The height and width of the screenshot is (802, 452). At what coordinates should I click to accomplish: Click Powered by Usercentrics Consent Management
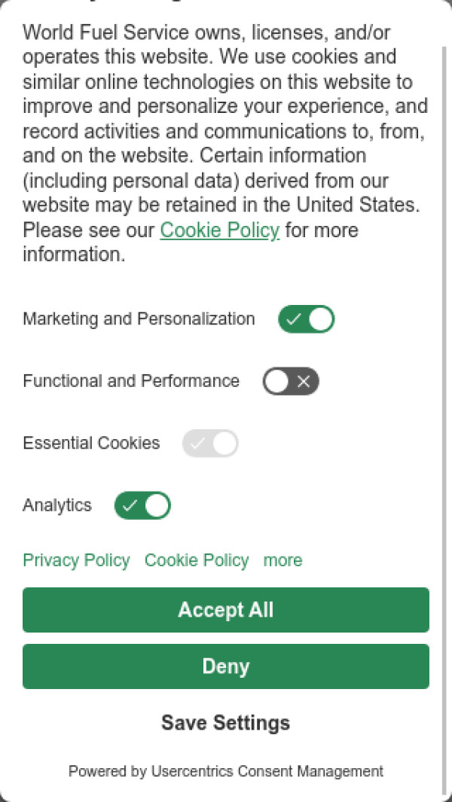226,771
